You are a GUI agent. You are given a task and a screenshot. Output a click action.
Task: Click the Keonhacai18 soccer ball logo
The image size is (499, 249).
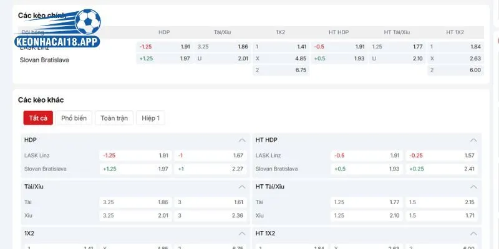57,28
